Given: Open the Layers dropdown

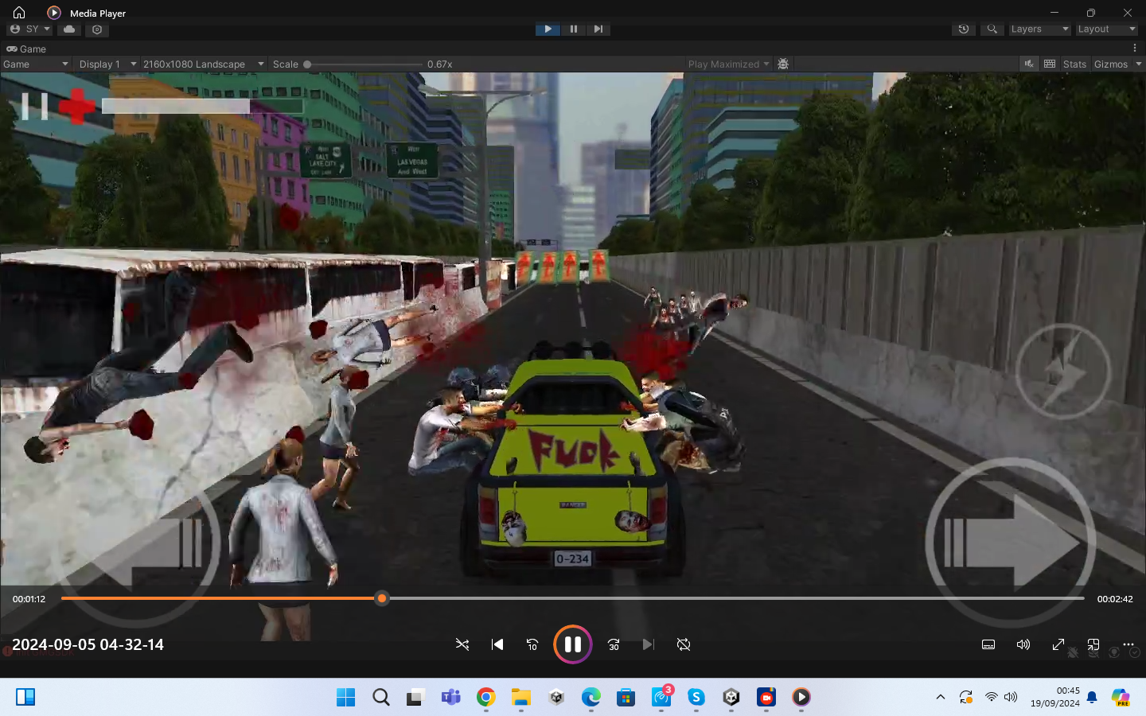Looking at the screenshot, I should tap(1039, 29).
